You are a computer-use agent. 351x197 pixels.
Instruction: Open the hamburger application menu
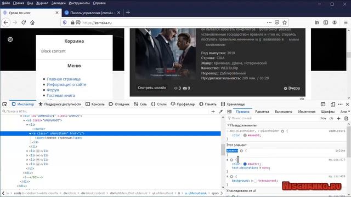(346, 22)
